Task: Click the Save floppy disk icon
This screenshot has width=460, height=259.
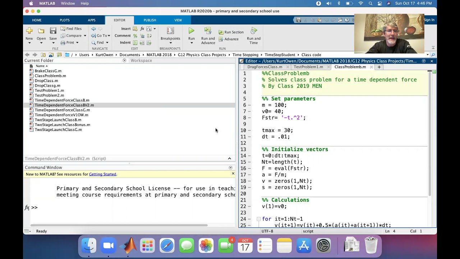Action: 53,31
